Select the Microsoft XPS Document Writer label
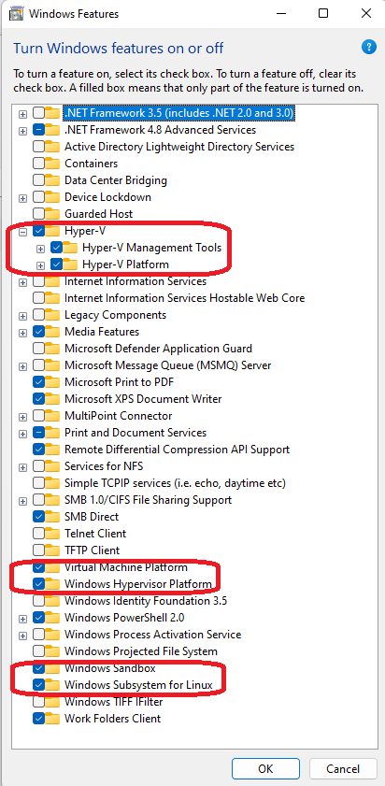 (x=143, y=398)
